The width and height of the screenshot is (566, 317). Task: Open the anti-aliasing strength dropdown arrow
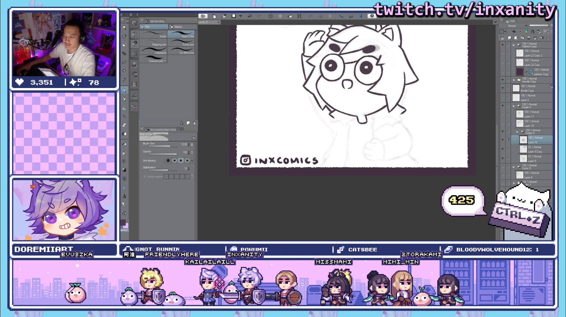192,160
